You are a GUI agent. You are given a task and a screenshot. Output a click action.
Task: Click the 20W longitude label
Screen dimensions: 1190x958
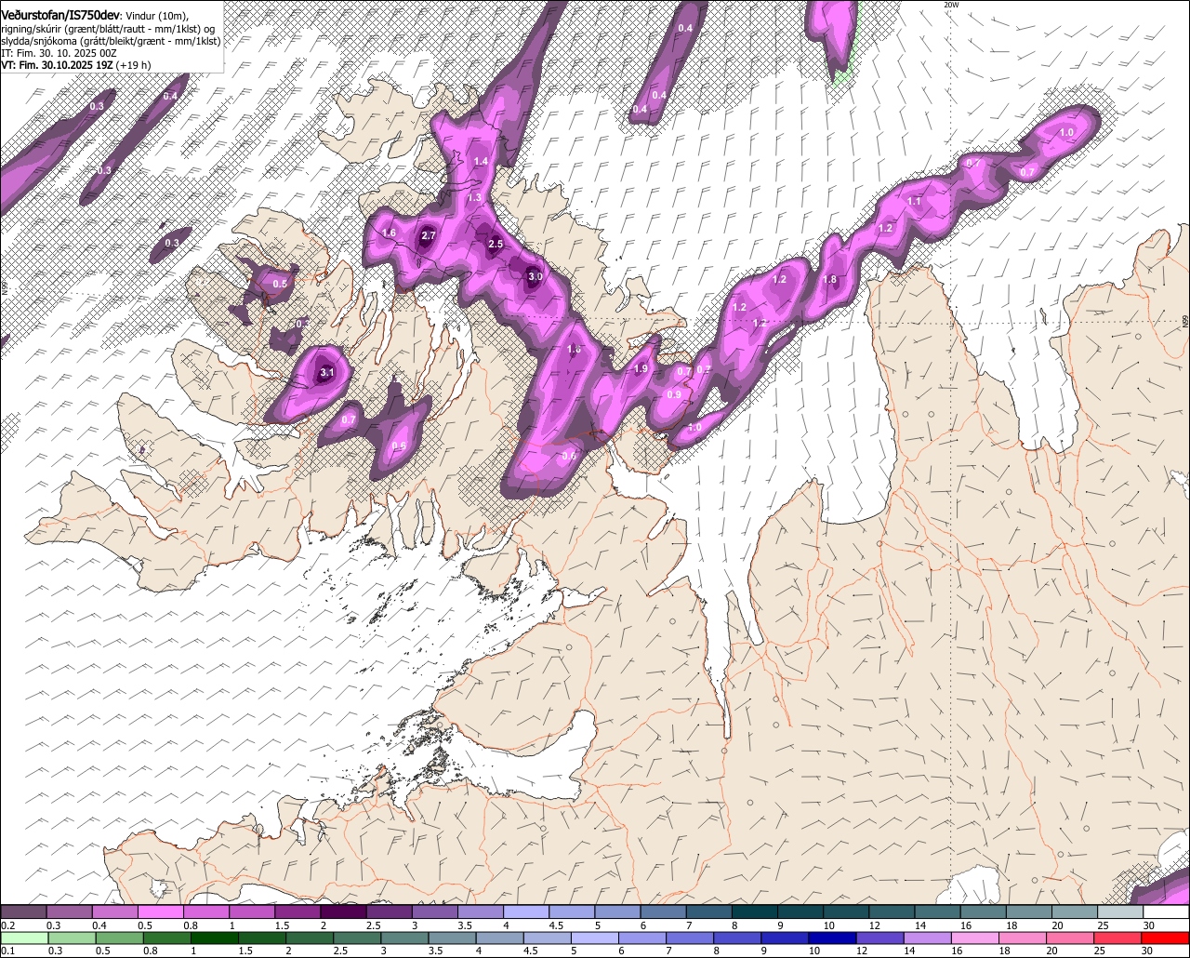click(950, 5)
